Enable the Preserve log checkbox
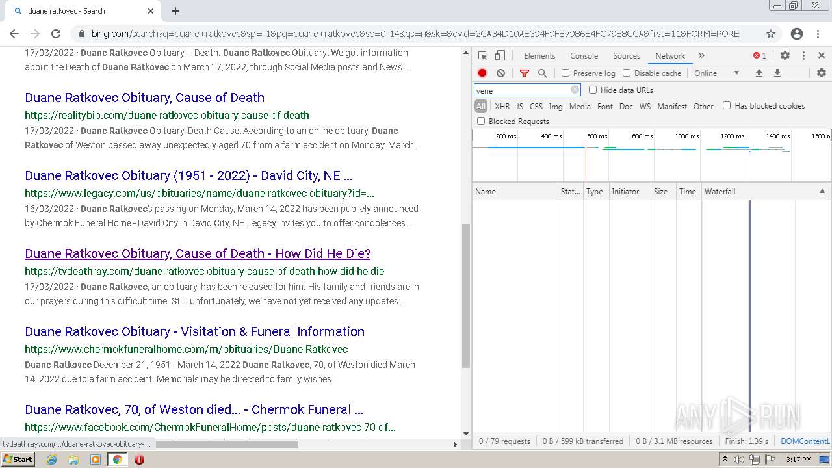Screen dimensions: 832x468 565,73
